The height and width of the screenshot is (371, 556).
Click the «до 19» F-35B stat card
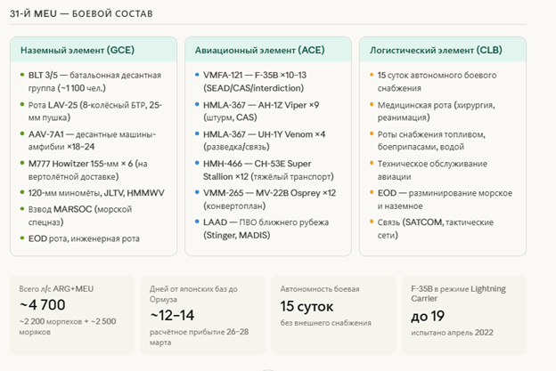(x=463, y=313)
